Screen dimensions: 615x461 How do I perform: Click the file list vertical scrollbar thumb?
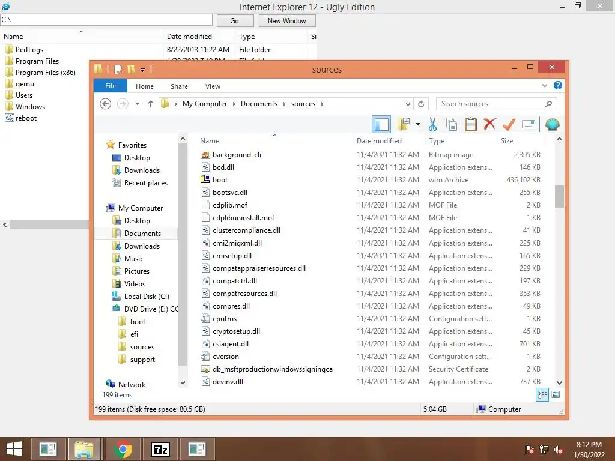pyautogui.click(x=559, y=196)
